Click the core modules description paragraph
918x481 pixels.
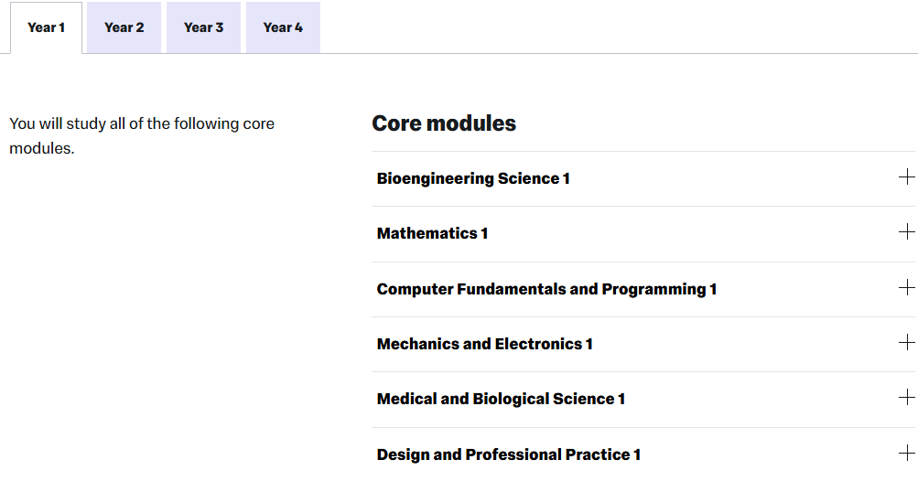click(142, 135)
